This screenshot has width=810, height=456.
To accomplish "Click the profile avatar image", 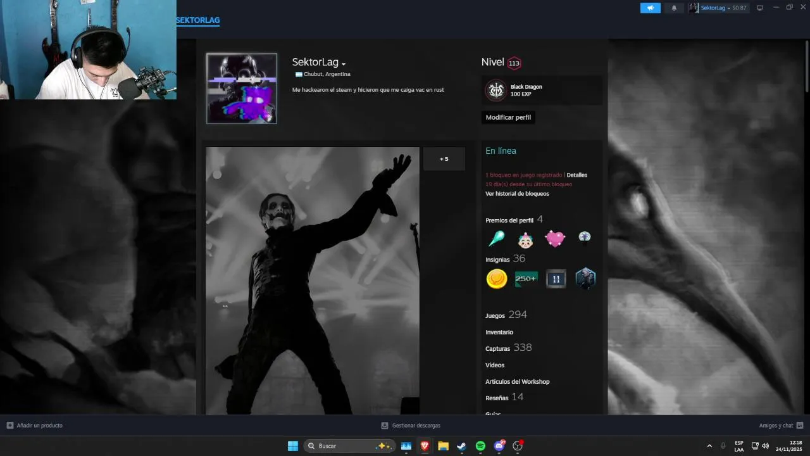I will [x=242, y=88].
